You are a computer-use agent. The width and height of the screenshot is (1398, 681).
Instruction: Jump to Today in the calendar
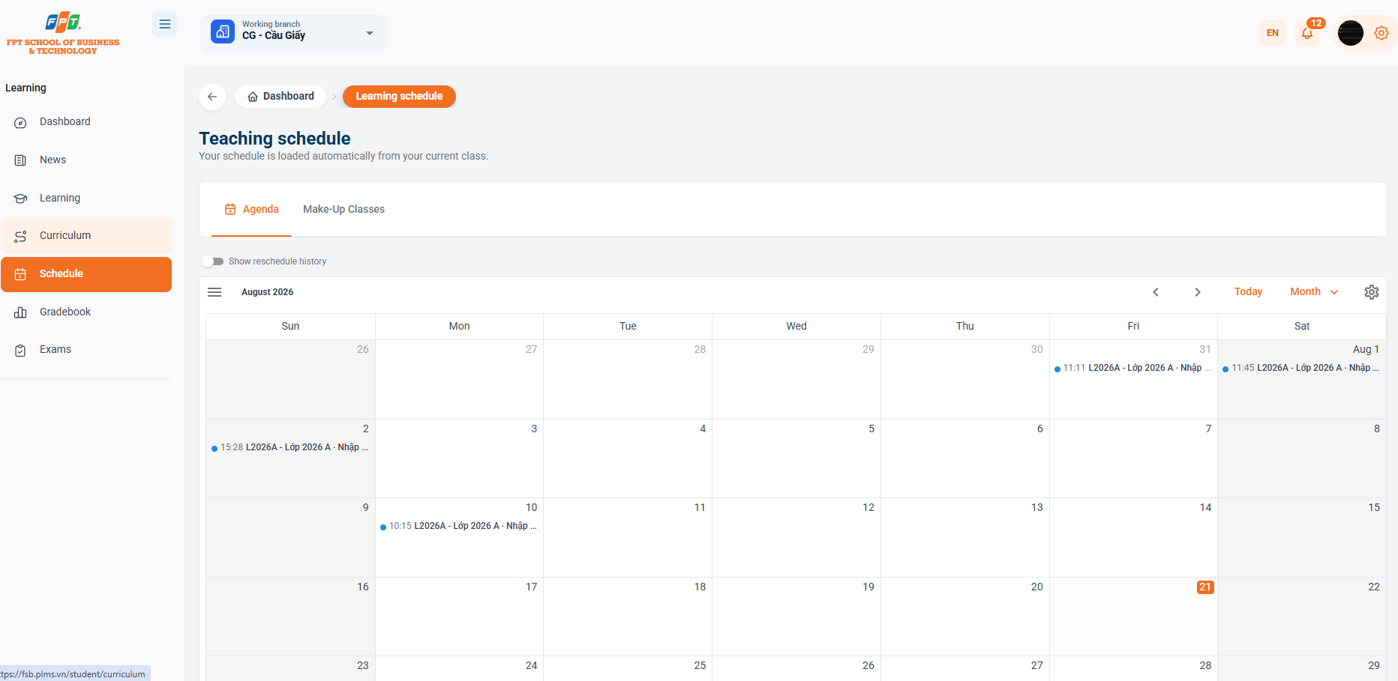point(1248,292)
